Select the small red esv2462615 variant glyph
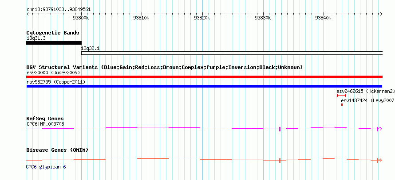395x180 pixels. click(x=341, y=96)
